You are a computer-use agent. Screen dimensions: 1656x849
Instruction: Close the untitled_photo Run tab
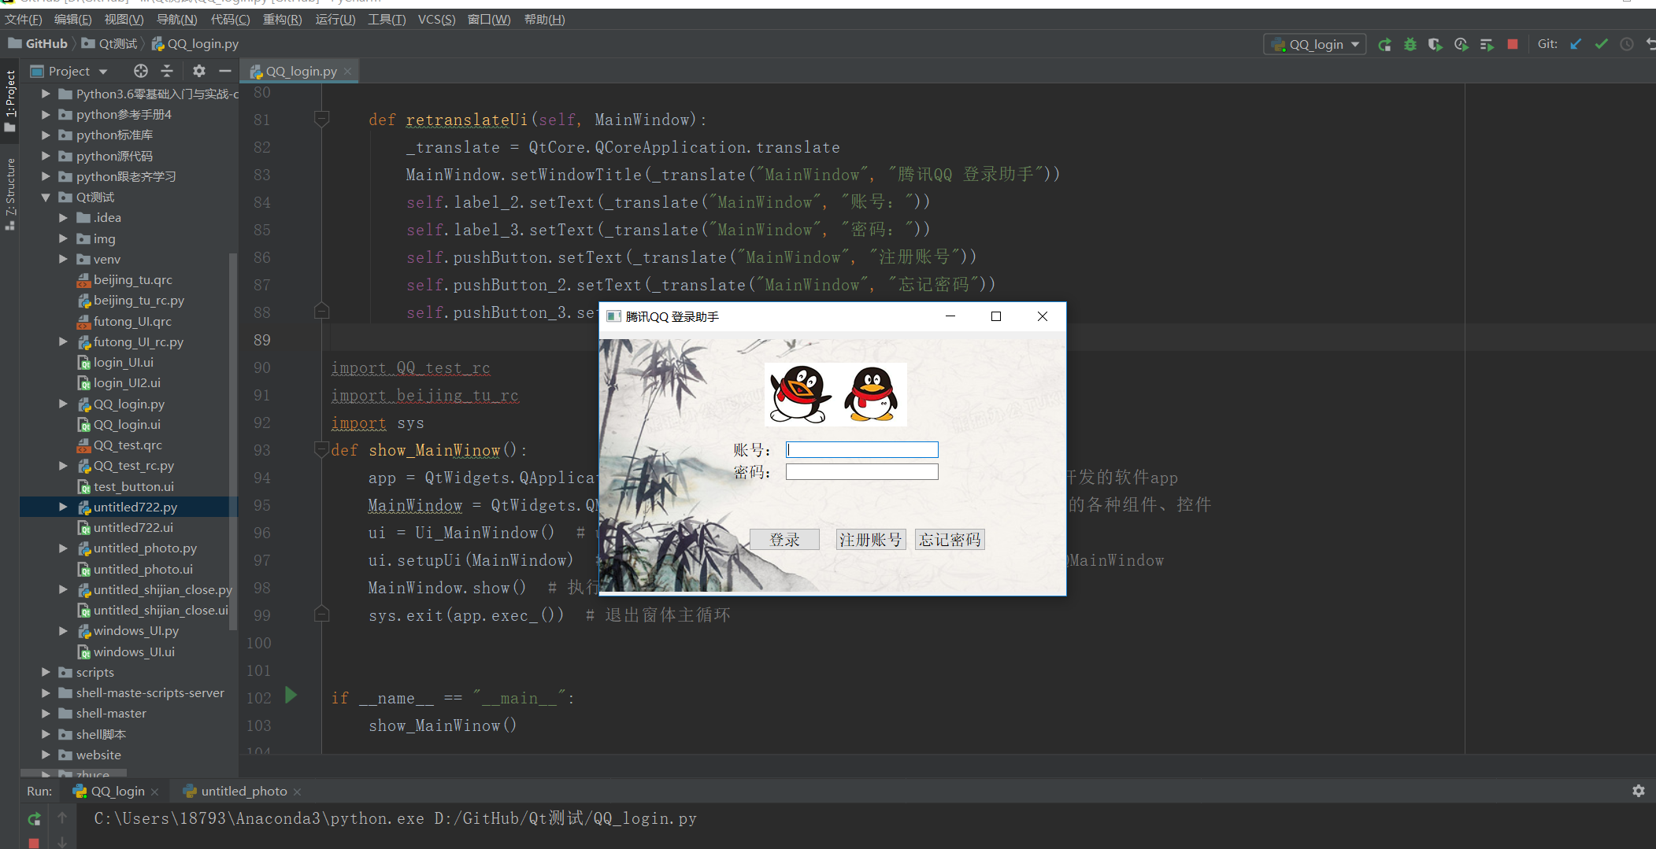tap(297, 792)
